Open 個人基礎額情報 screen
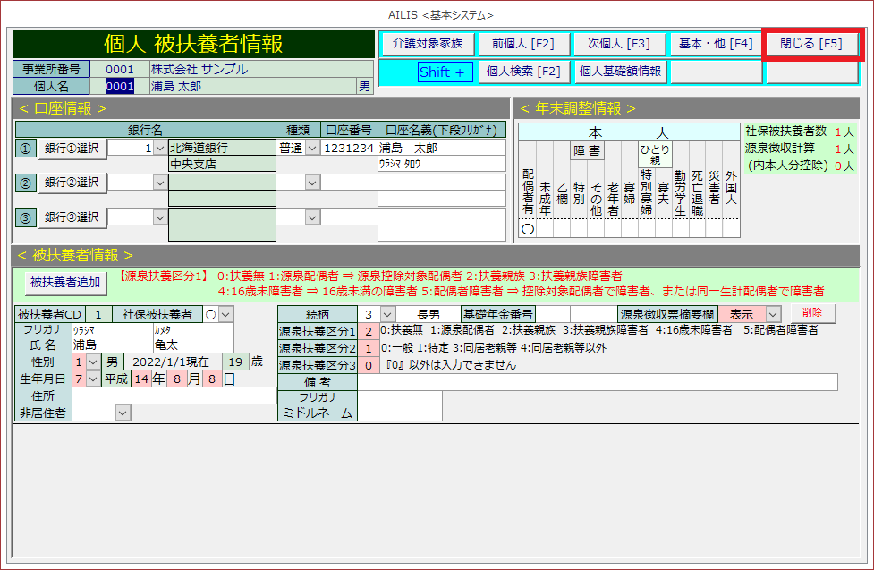The width and height of the screenshot is (874, 570). (x=620, y=72)
